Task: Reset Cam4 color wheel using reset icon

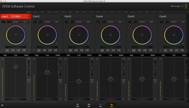Action: 124,50
